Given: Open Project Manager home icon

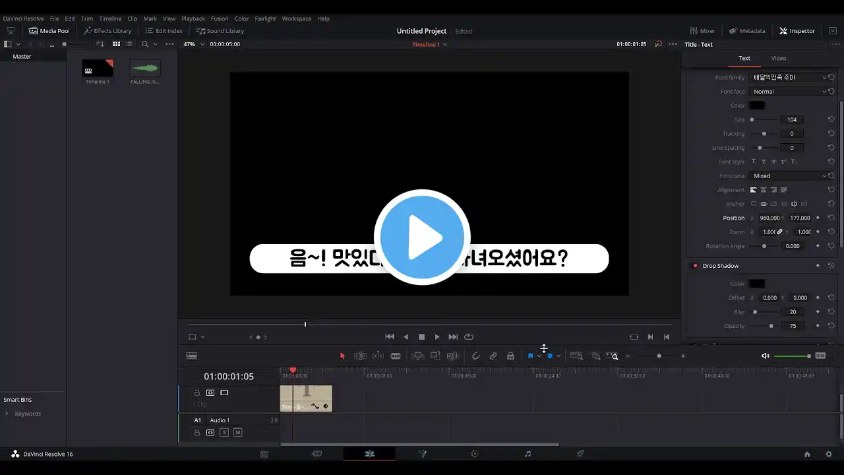Looking at the screenshot, I should coord(807,454).
